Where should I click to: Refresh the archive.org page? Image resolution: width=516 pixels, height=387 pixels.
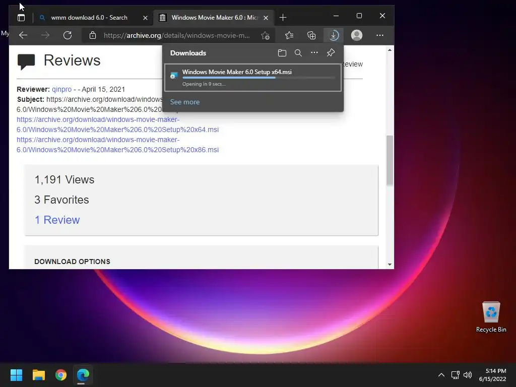tap(68, 35)
